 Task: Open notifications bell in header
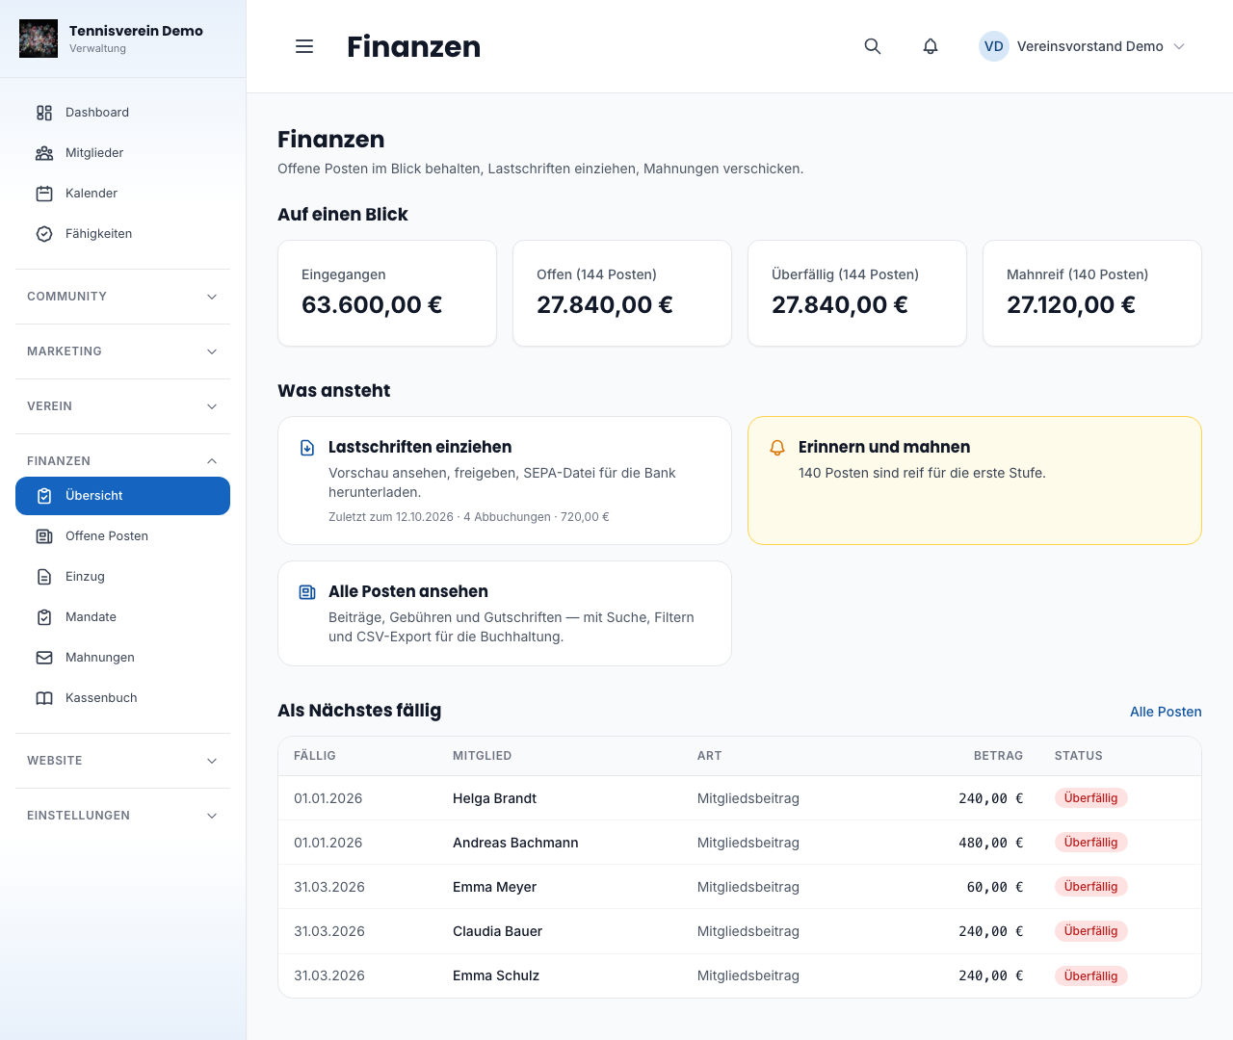click(931, 46)
